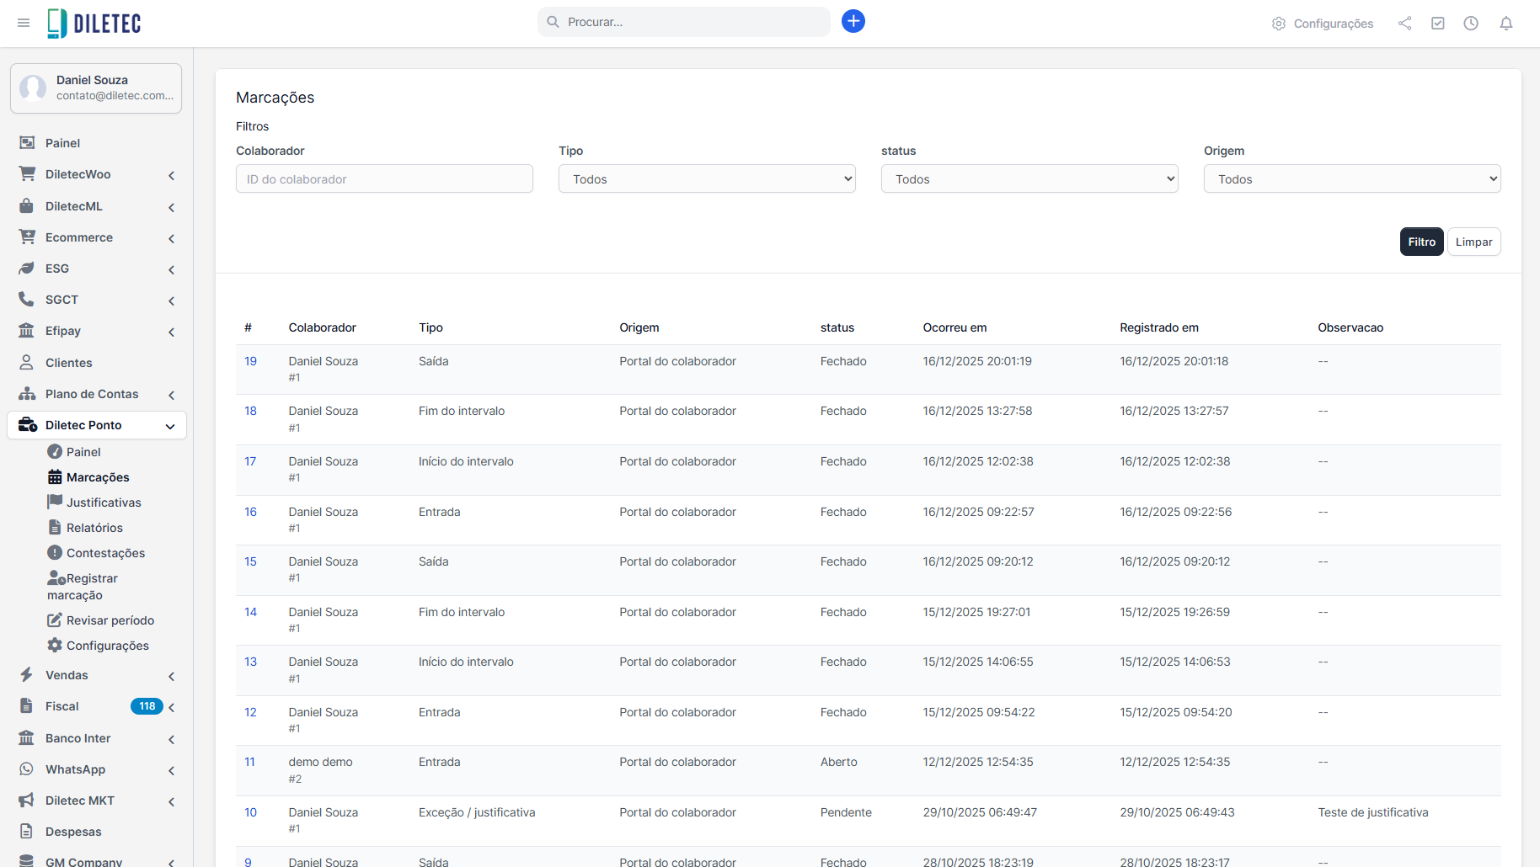Screen dimensions: 1540x867
Task: Click the blue plus add button
Action: 853,22
